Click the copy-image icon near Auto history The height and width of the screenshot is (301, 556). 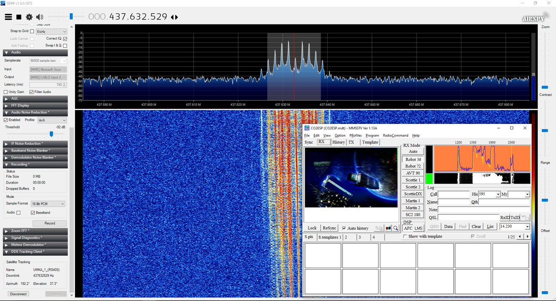click(378, 228)
